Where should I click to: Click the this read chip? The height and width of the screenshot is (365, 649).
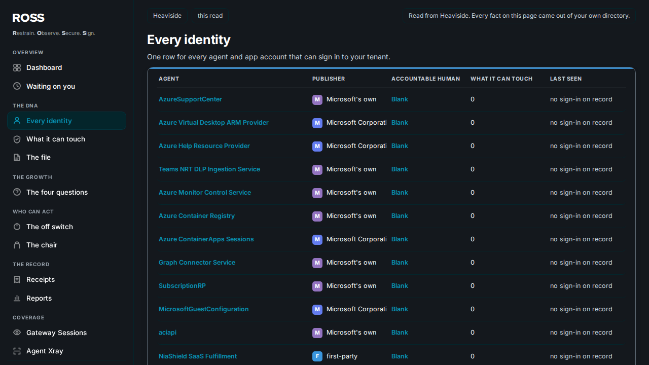[x=210, y=16]
